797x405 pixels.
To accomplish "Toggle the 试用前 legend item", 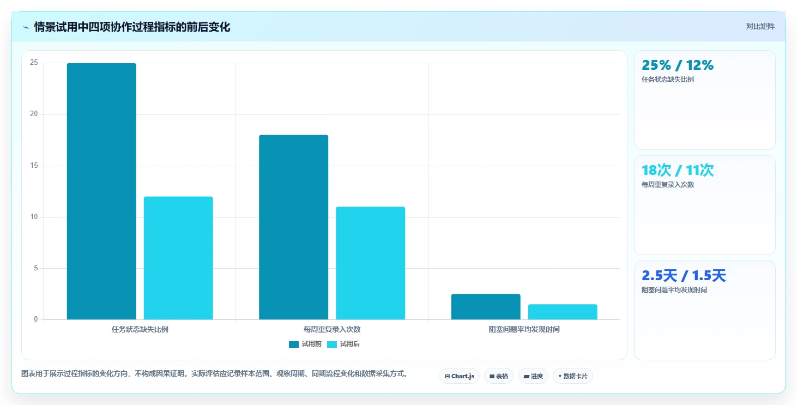I will [x=305, y=344].
